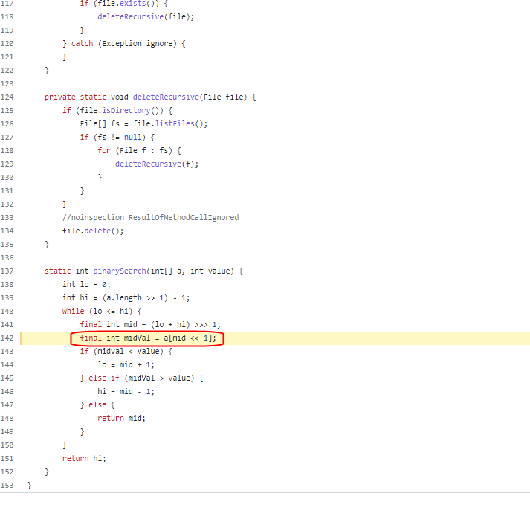Select line number 133 in the gutter

click(7, 218)
